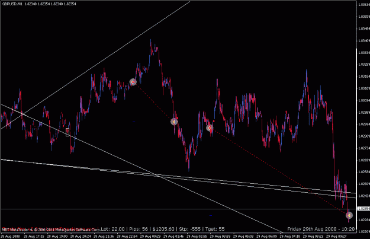
Task: Click the 1.82809 price scale label
Action: coord(364,136)
